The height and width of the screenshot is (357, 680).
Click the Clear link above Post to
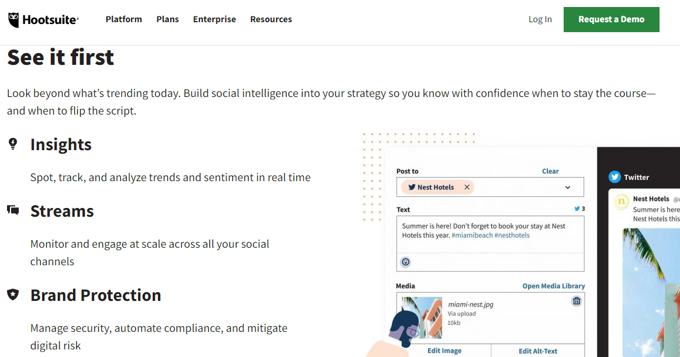[550, 171]
